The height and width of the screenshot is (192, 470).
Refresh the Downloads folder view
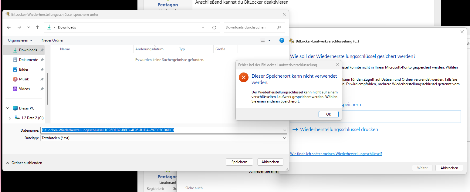(214, 27)
